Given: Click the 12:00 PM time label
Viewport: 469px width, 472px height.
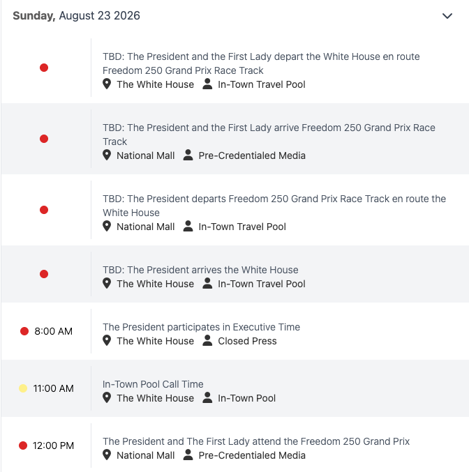Looking at the screenshot, I should coord(53,446).
